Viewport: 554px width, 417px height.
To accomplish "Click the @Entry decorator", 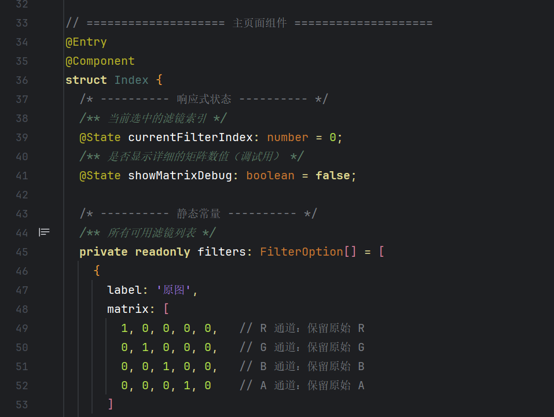I will tap(86, 42).
